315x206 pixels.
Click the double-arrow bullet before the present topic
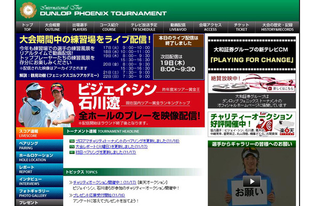click(x=71, y=195)
